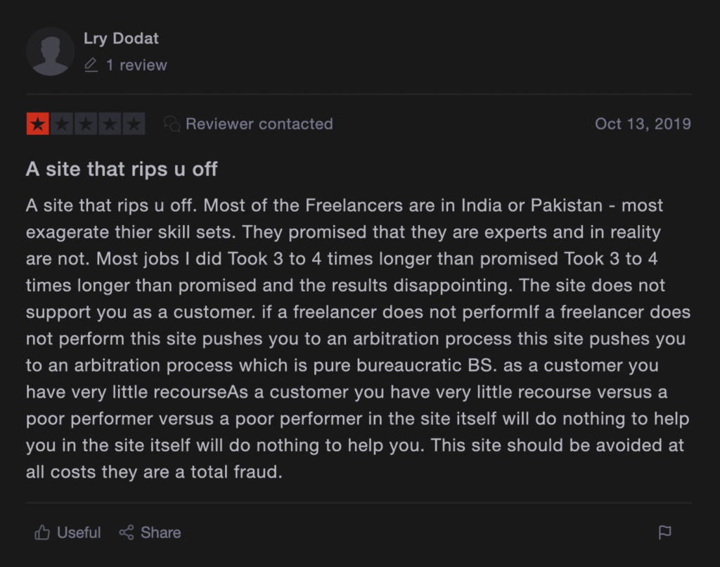Image resolution: width=720 pixels, height=567 pixels.
Task: Click the Reviewer contacted speech bubble icon
Action: coord(172,124)
